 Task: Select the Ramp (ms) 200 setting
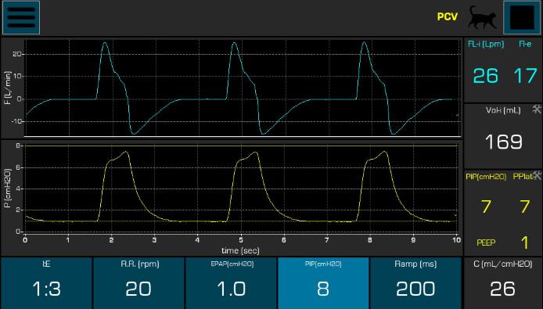point(415,282)
